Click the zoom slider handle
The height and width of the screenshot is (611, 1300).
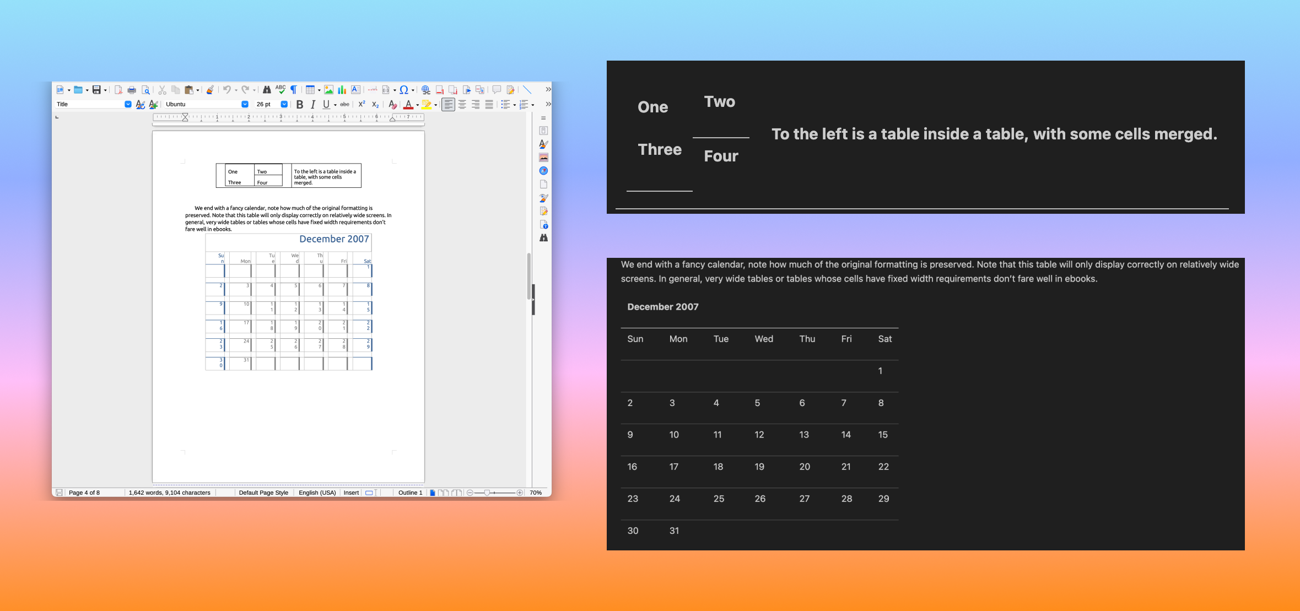[x=487, y=493]
